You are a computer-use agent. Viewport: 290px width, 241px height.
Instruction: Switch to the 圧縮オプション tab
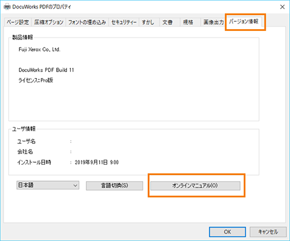48,22
